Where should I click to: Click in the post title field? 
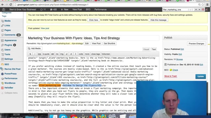[x=93, y=38]
